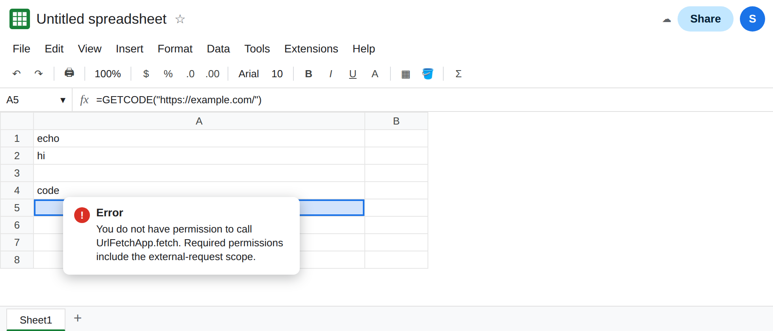Open the Help menu

point(364,48)
